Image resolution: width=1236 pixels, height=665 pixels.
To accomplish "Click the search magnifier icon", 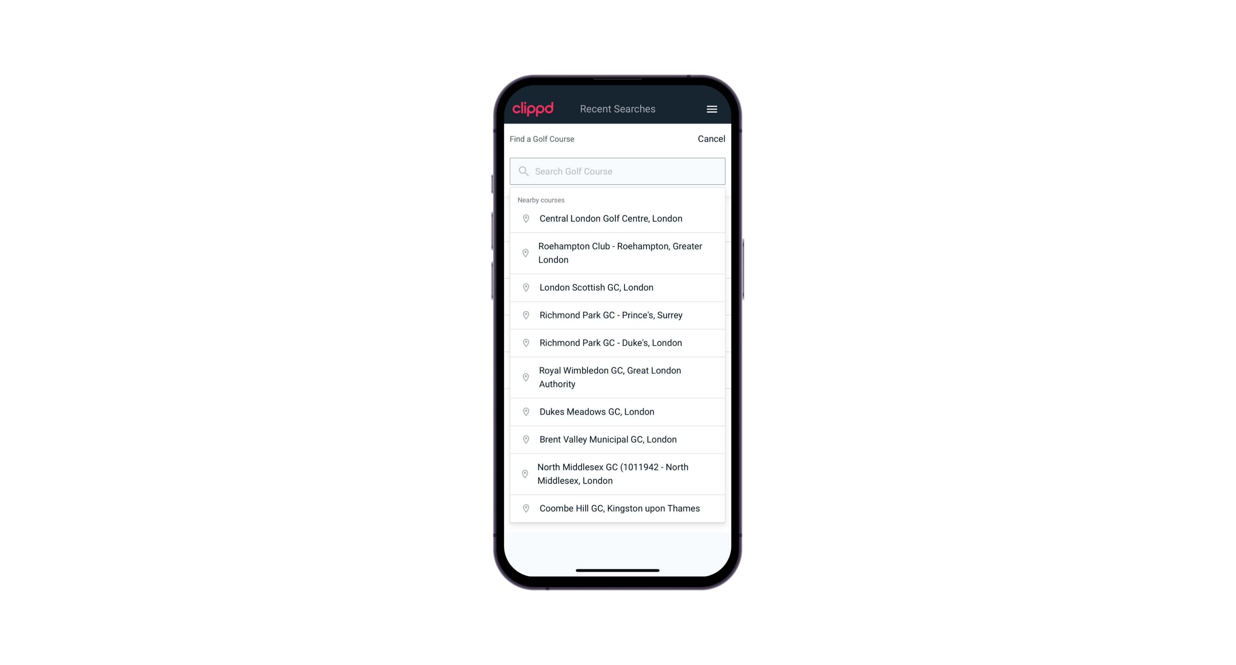I will point(522,171).
